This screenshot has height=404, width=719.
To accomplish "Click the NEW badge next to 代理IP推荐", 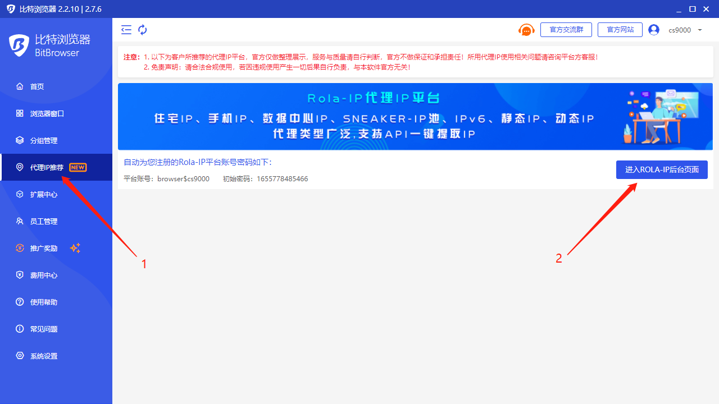I will point(78,167).
